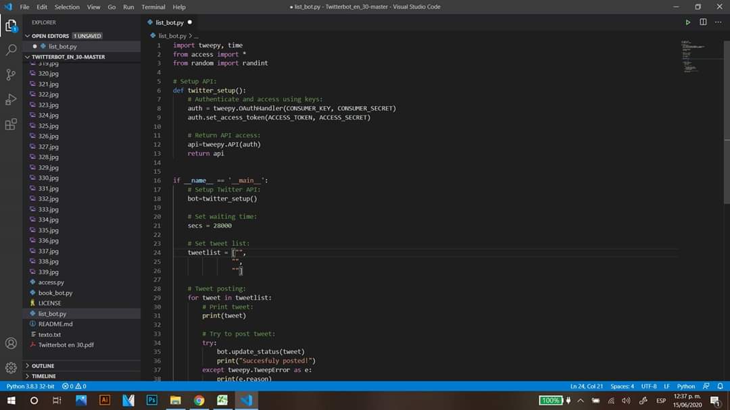Click the ESP input language indicator
730x410 pixels.
[660, 401]
